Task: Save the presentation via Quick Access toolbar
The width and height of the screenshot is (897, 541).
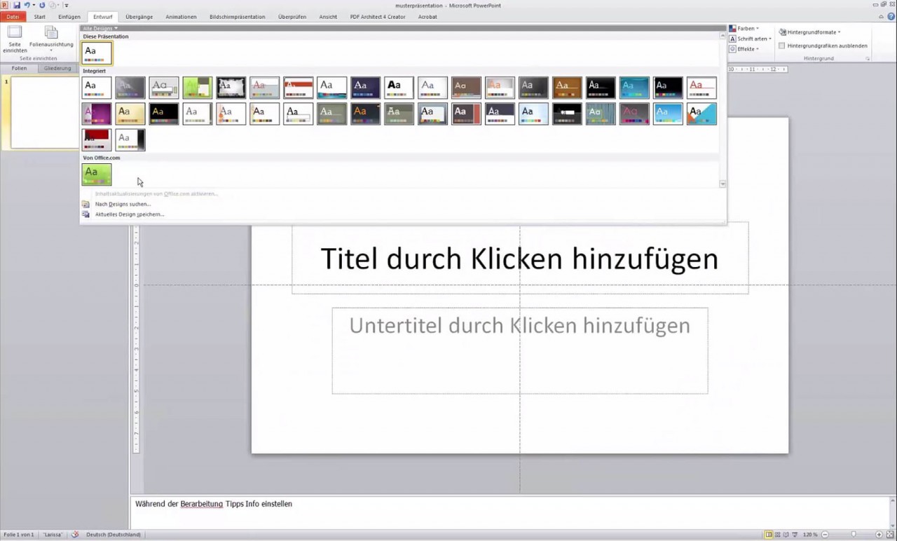Action: [x=15, y=6]
